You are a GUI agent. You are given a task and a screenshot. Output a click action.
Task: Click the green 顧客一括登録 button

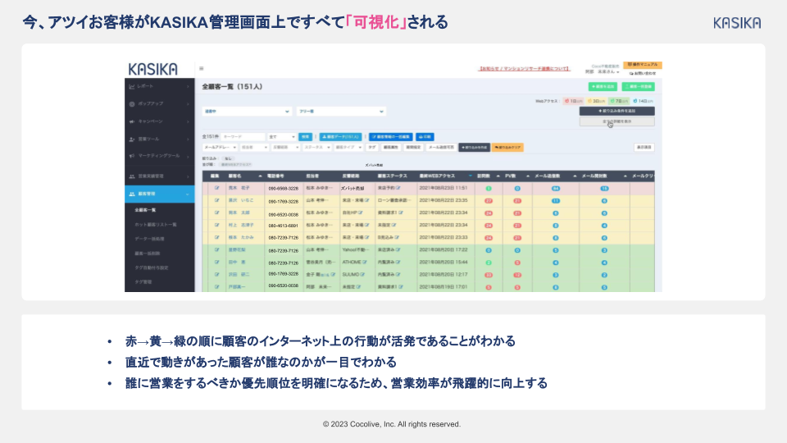pos(639,87)
